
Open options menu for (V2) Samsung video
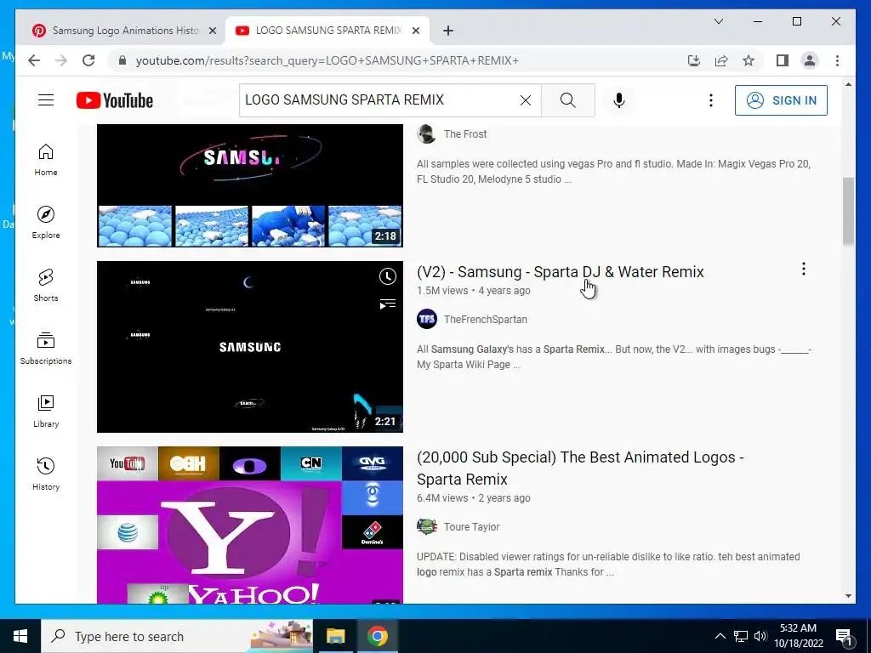(x=803, y=270)
